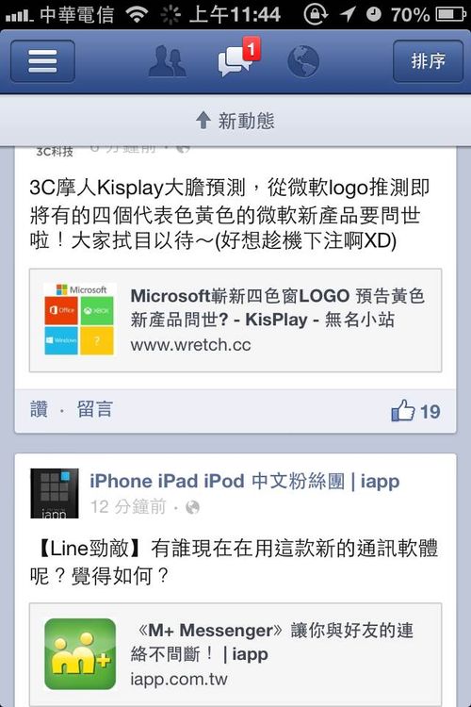
Task: Open the hamburger side menu
Action: click(x=42, y=61)
